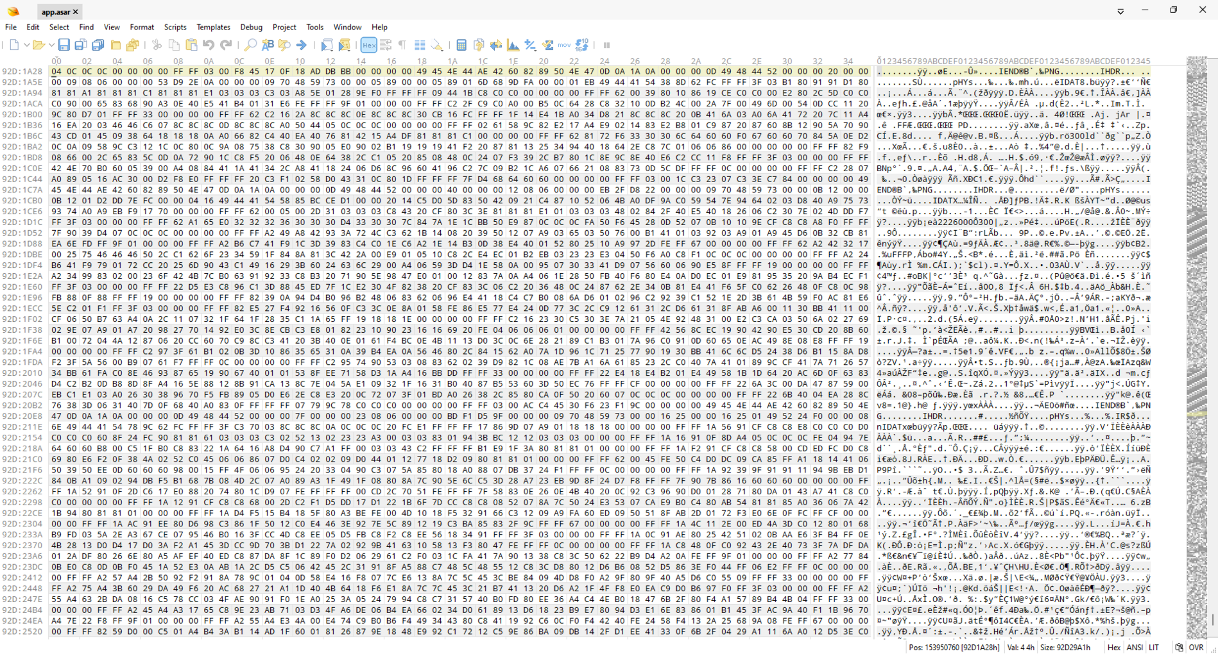Open the Window menu
The width and height of the screenshot is (1218, 654).
click(347, 27)
